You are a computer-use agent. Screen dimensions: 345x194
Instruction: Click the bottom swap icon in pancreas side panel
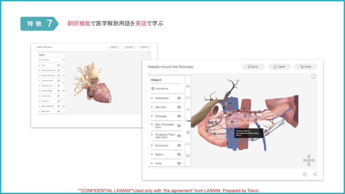click(188, 156)
